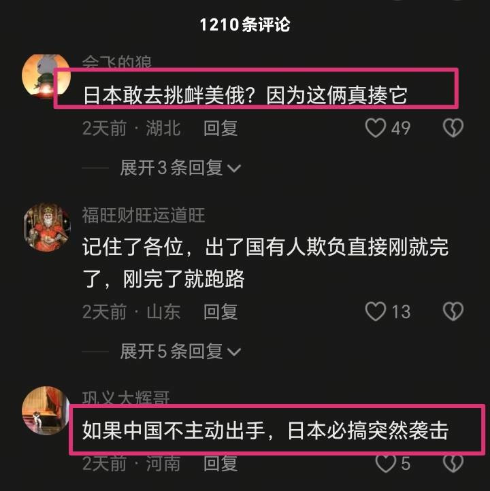Like 福旺财旺运道旺's comment with 13 likes
490x491 pixels.
[x=375, y=311]
